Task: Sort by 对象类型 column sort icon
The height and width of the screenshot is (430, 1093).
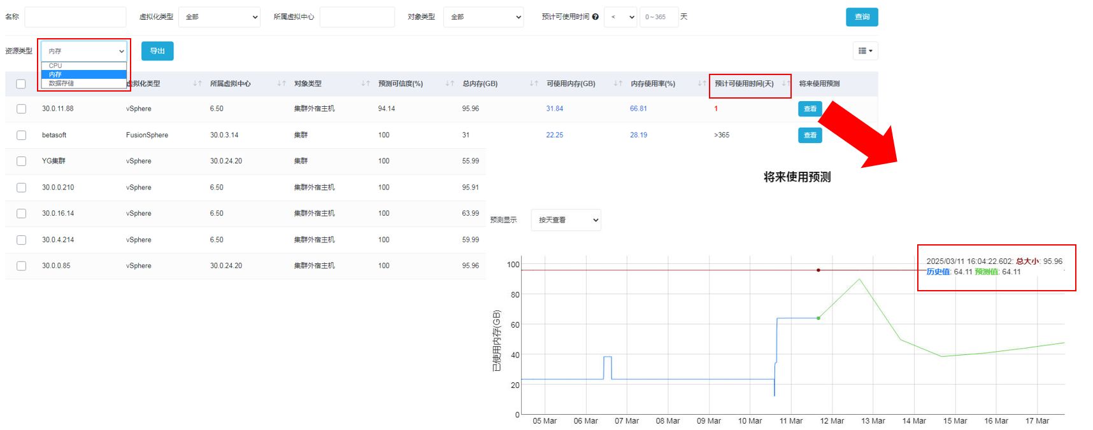Action: point(366,84)
